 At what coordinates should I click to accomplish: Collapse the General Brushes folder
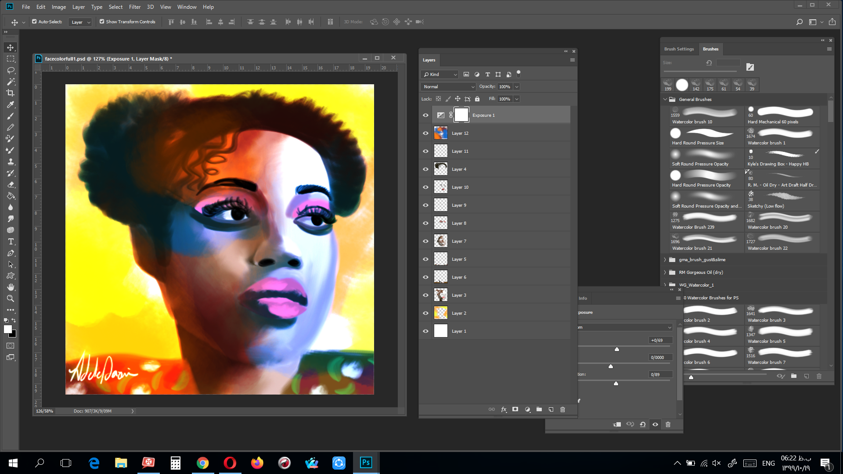coord(665,100)
